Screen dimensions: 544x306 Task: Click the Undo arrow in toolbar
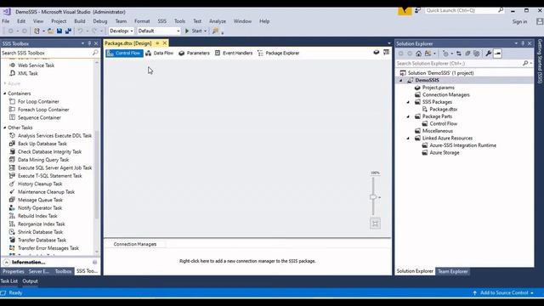(80, 31)
